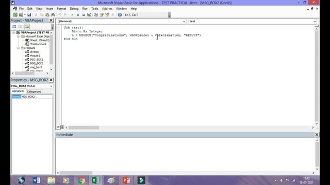Image resolution: width=330 pixels, height=185 pixels.
Task: Click the Reset stop icon
Action: click(84, 15)
